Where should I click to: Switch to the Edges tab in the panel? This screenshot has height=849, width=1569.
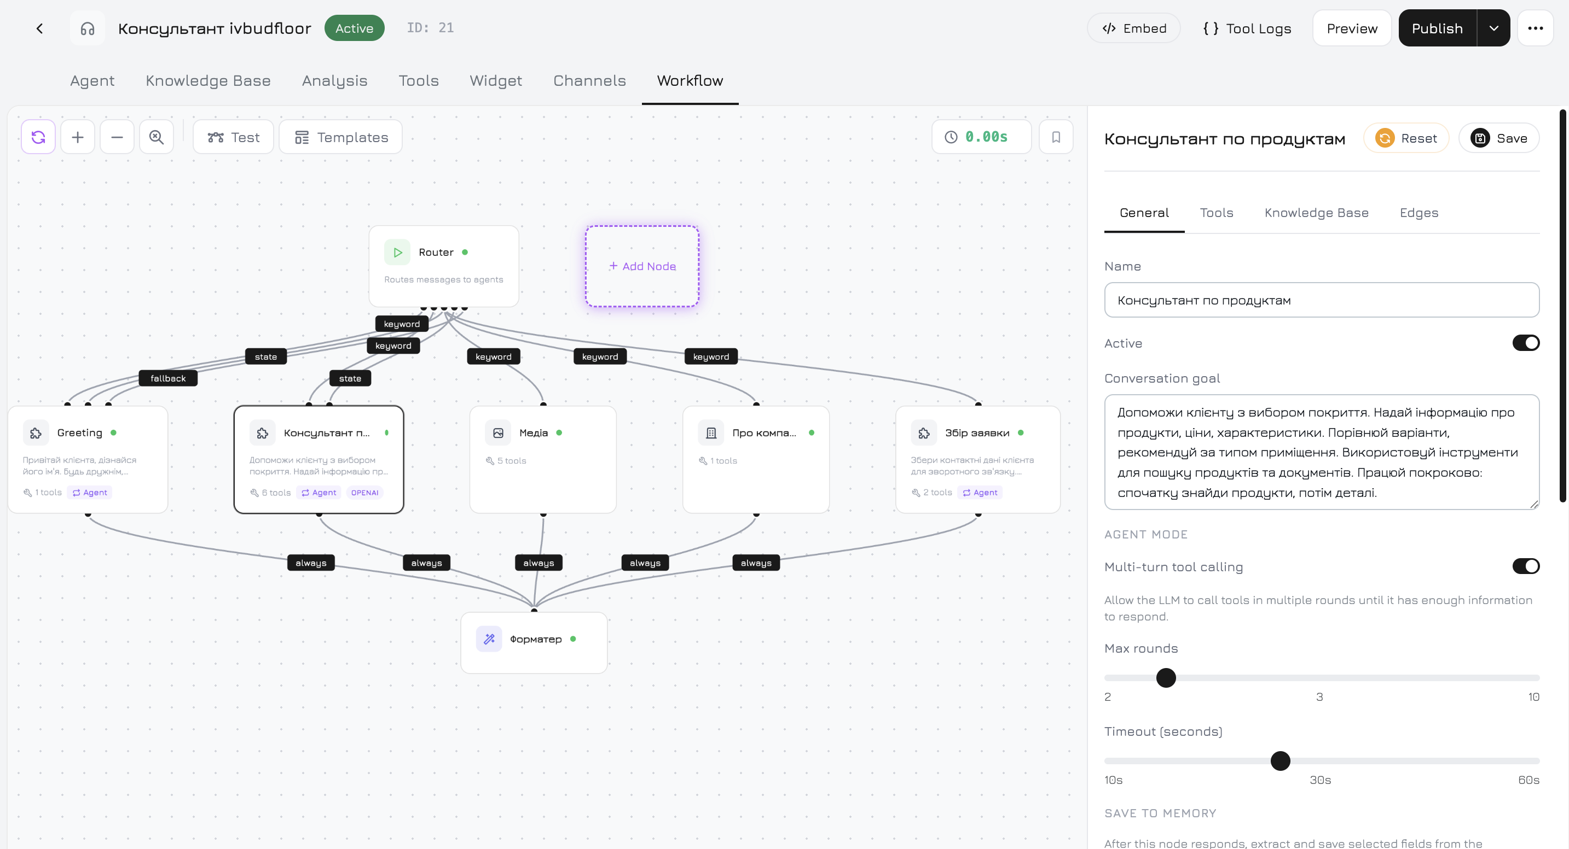coord(1419,213)
